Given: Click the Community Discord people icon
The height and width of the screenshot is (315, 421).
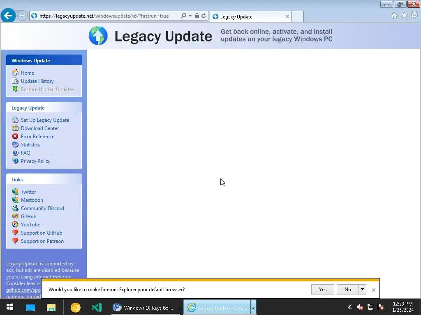Looking at the screenshot, I should pos(15,208).
